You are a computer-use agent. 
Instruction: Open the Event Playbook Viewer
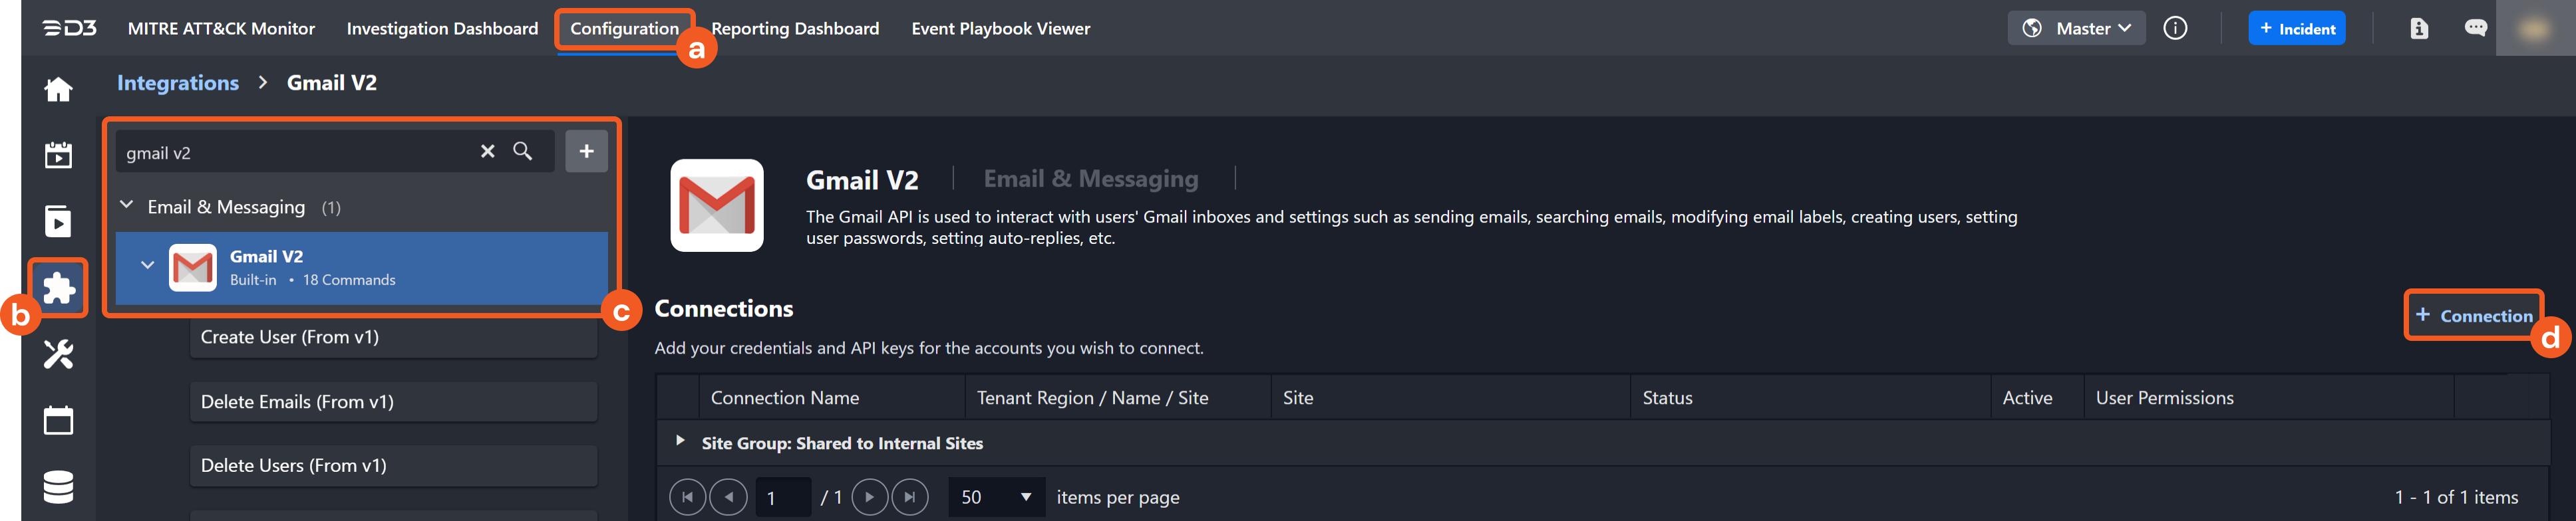pyautogui.click(x=1000, y=28)
